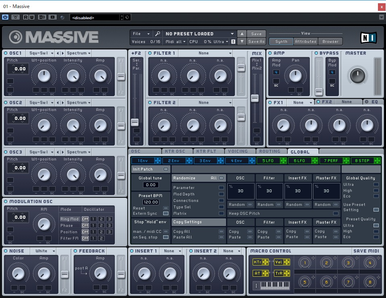Click the Filter 1 output level fader
The width and height of the screenshot is (386, 298).
pyautogui.click(x=241, y=68)
